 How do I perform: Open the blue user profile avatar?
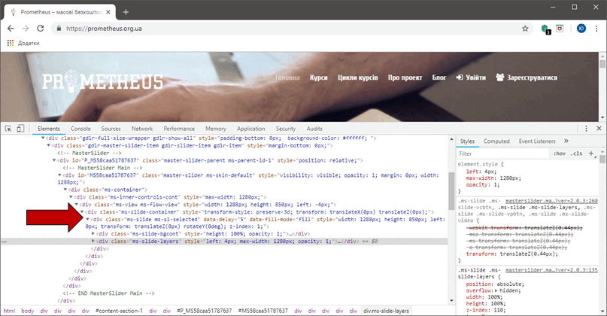[581, 29]
